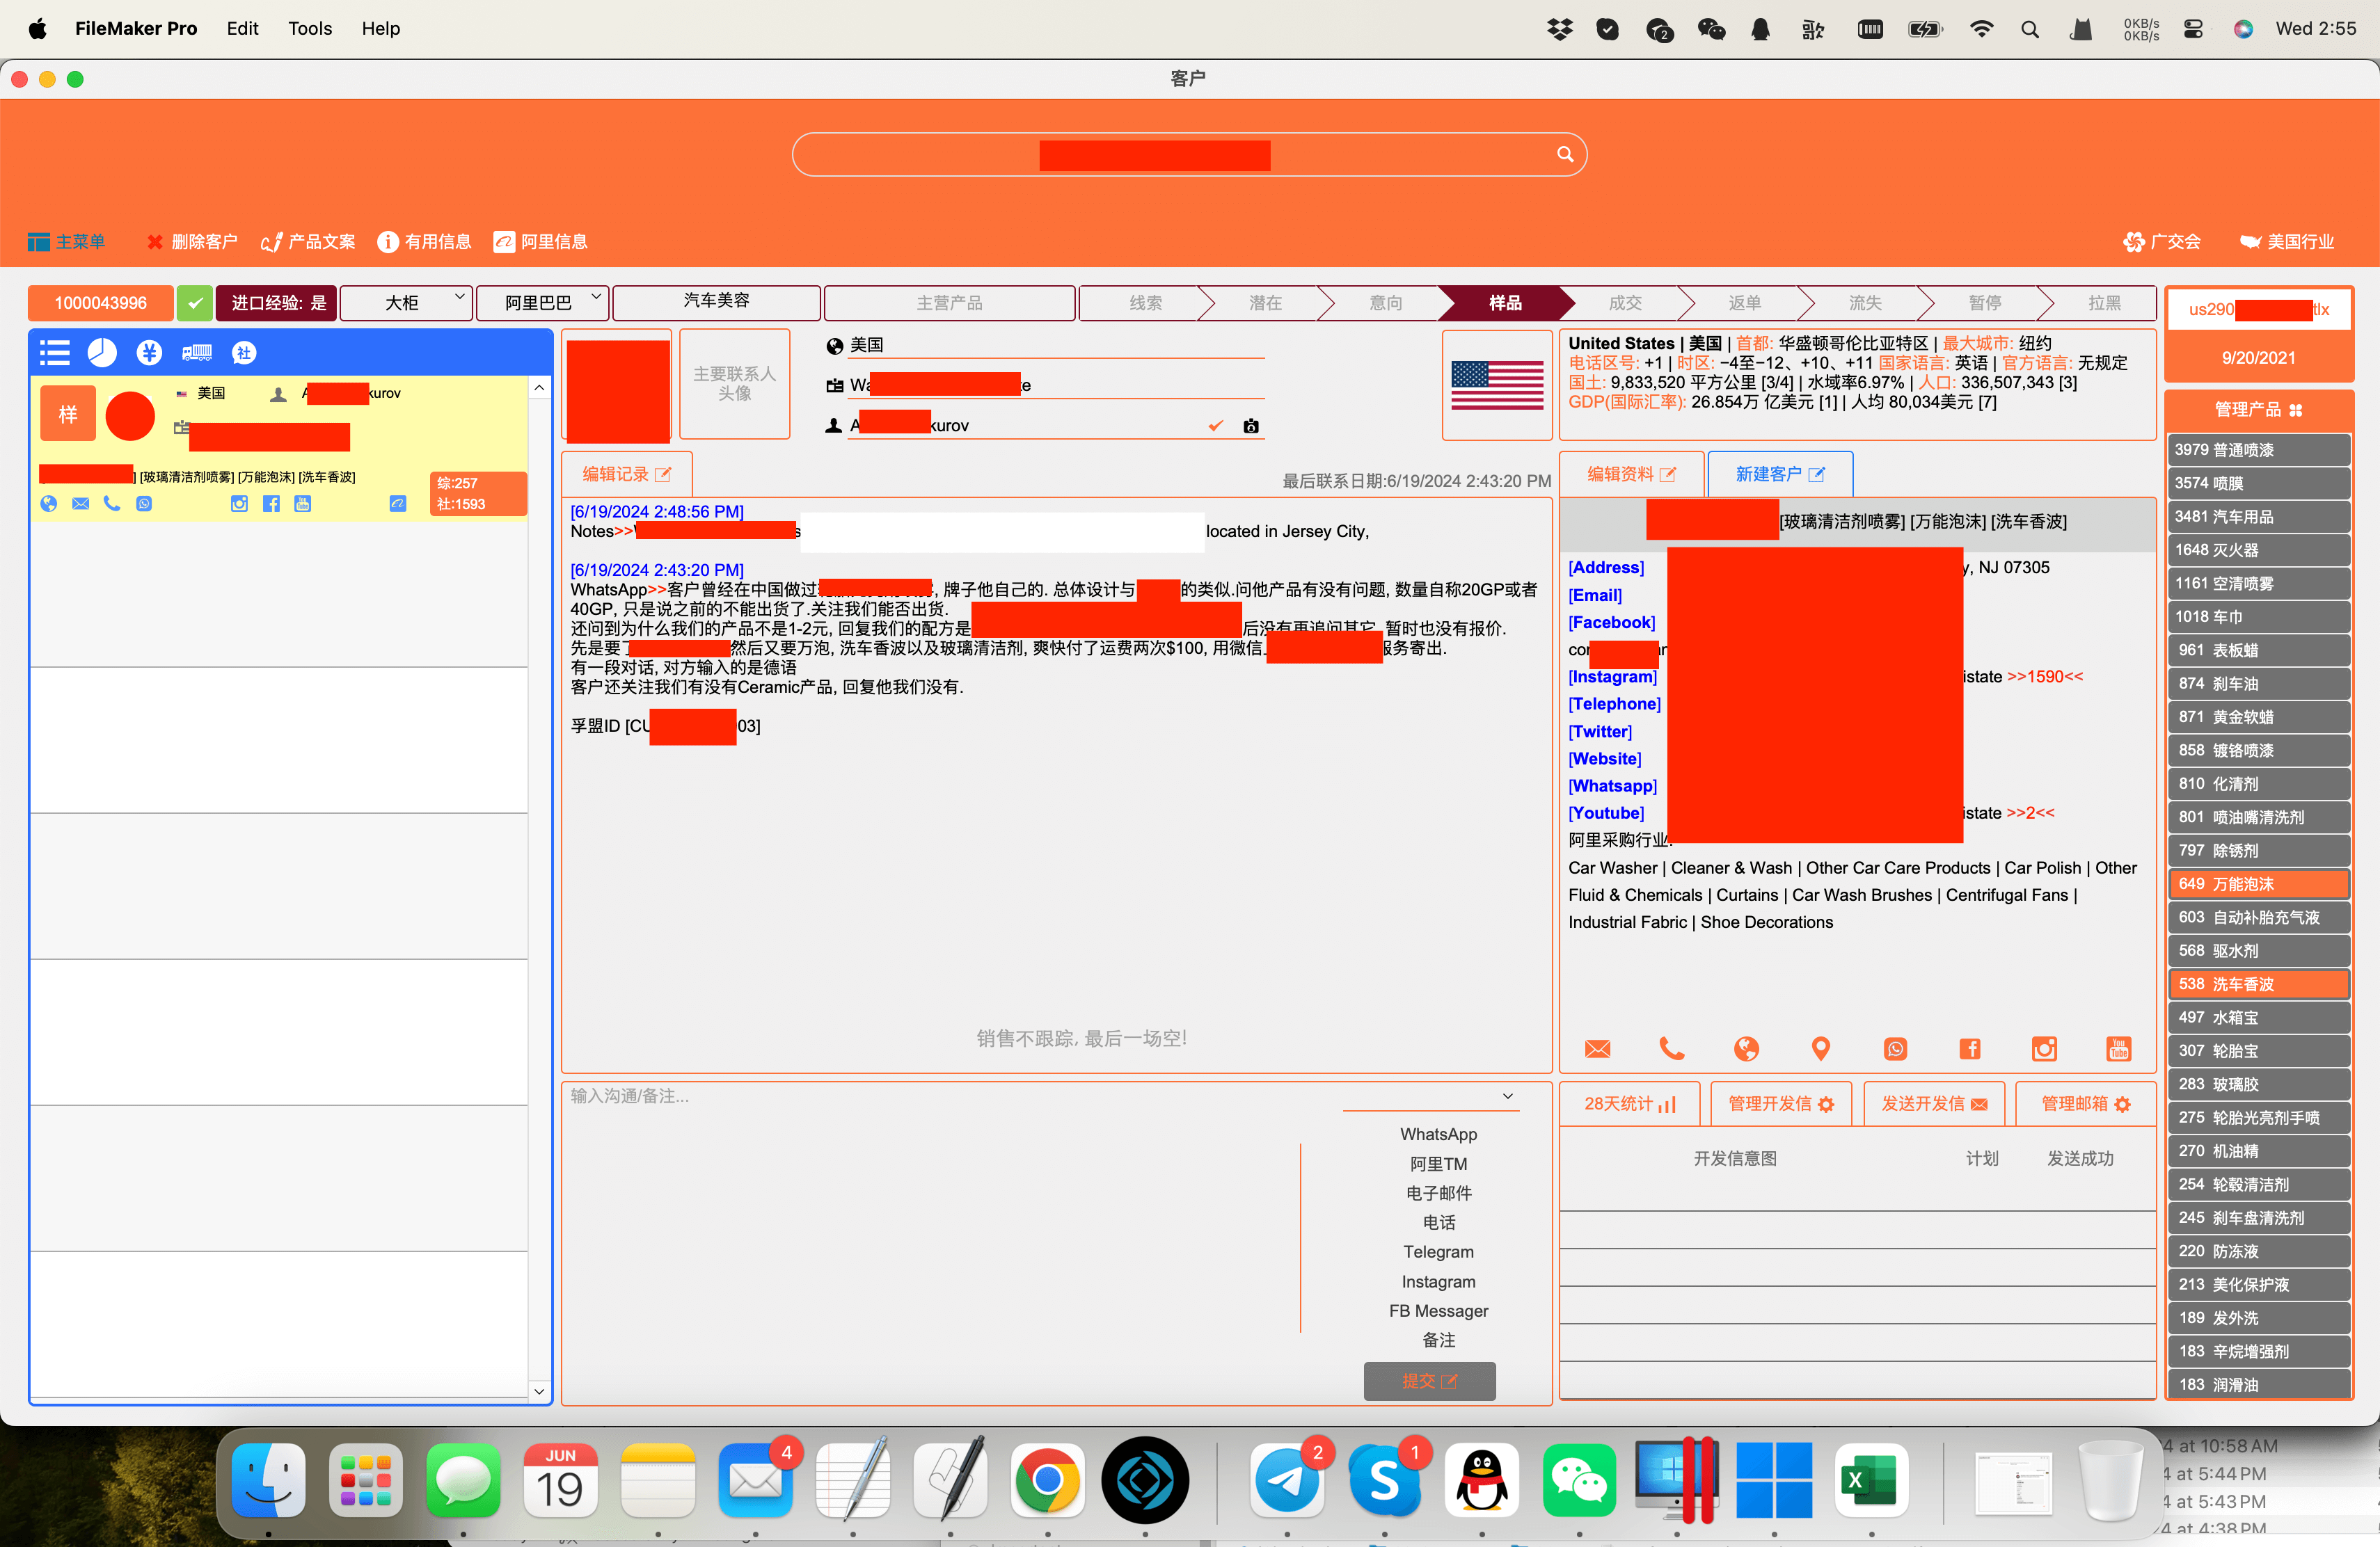Click the camera icon next to contact name
This screenshot has width=2380, height=1547.
[1250, 426]
